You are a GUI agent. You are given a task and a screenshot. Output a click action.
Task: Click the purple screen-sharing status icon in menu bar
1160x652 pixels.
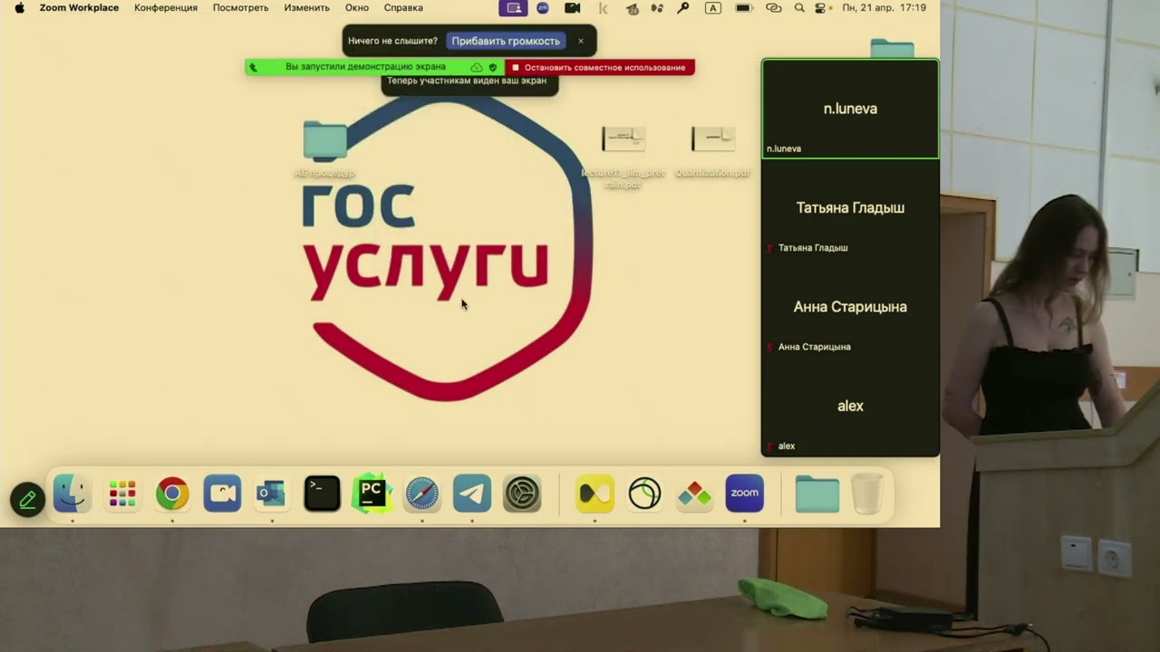514,8
